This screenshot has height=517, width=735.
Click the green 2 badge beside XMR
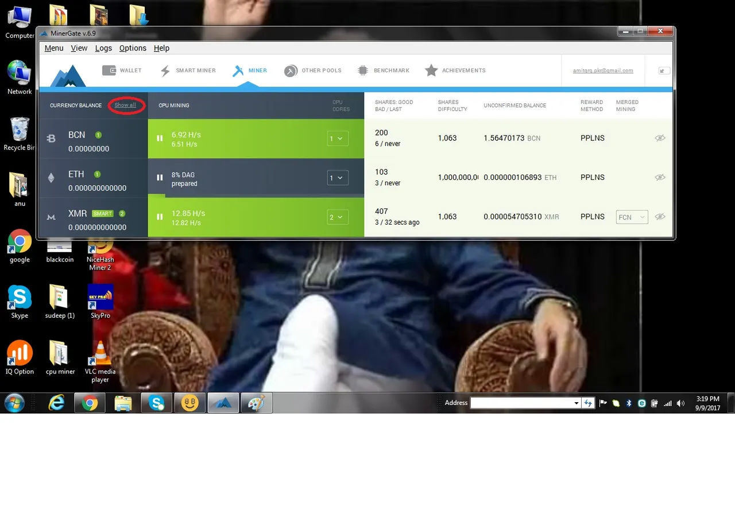[122, 214]
